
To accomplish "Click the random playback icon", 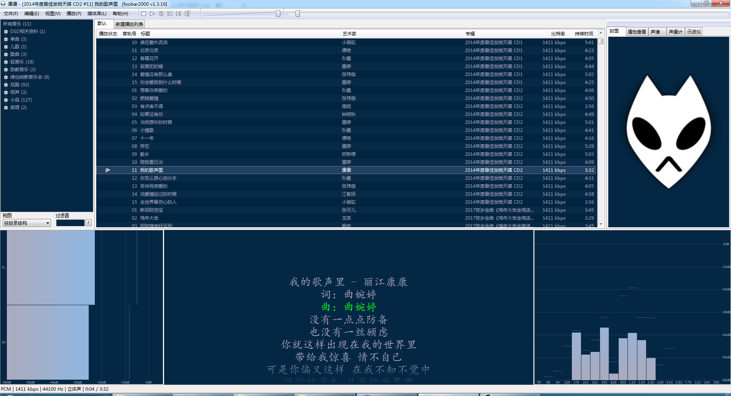I will [x=188, y=14].
